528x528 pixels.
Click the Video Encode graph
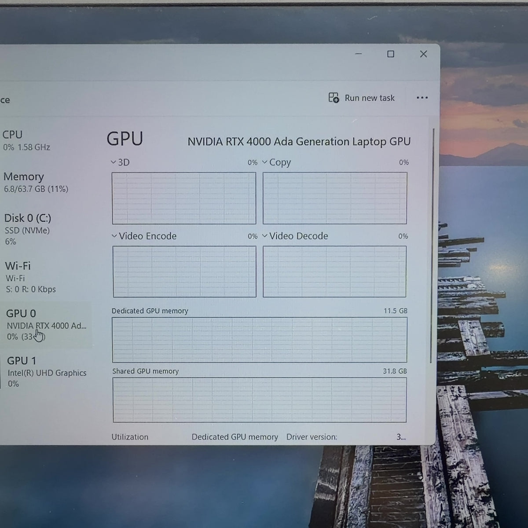tap(184, 271)
